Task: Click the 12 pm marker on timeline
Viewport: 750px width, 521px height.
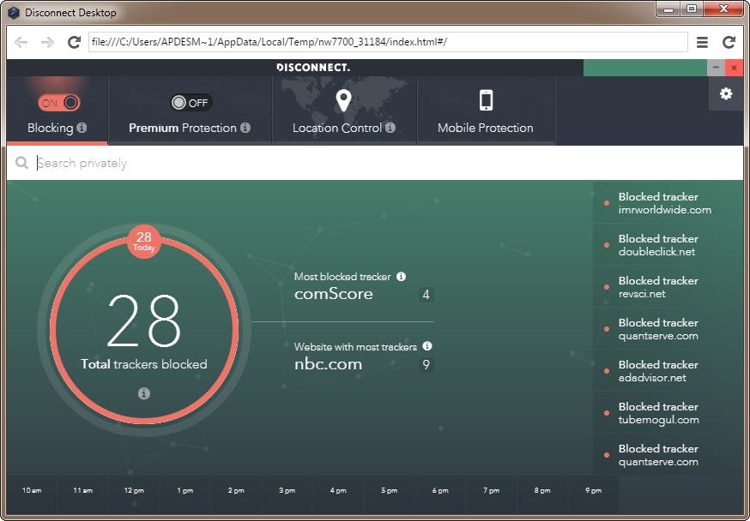Action: point(134,490)
